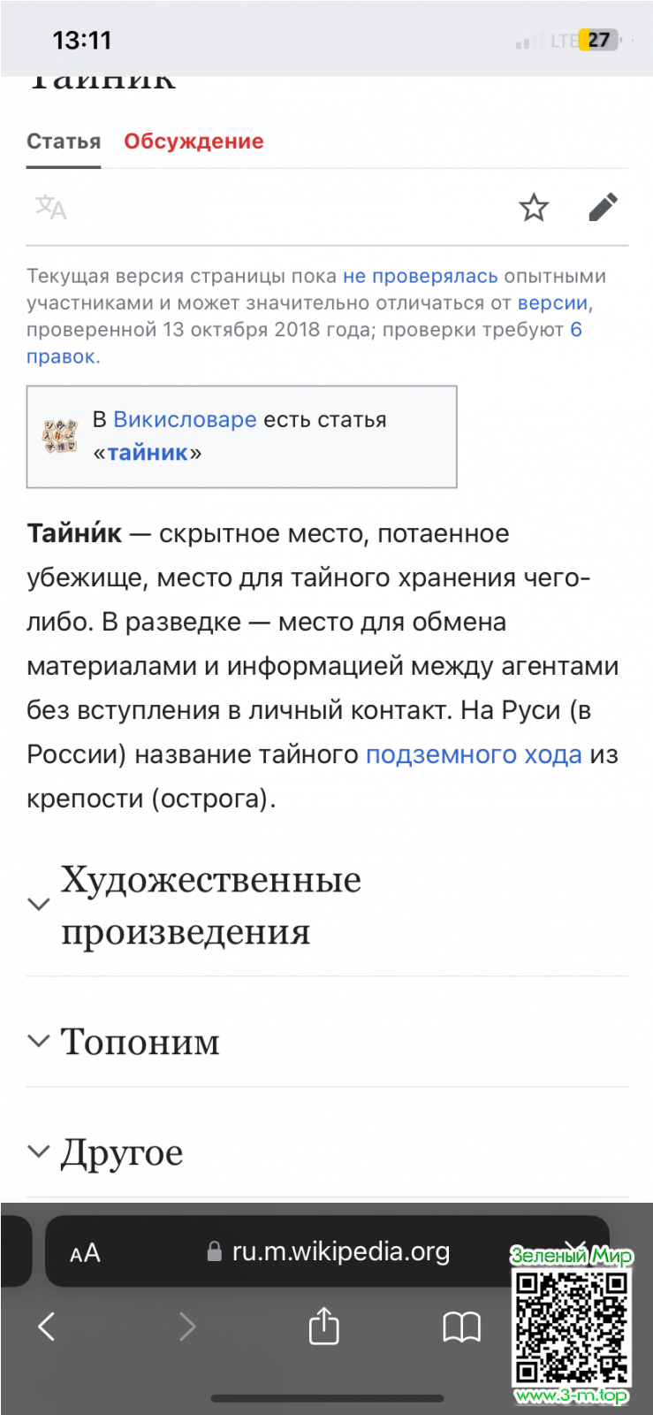Open the не проверялась link
The width and height of the screenshot is (653, 1415).
[420, 276]
